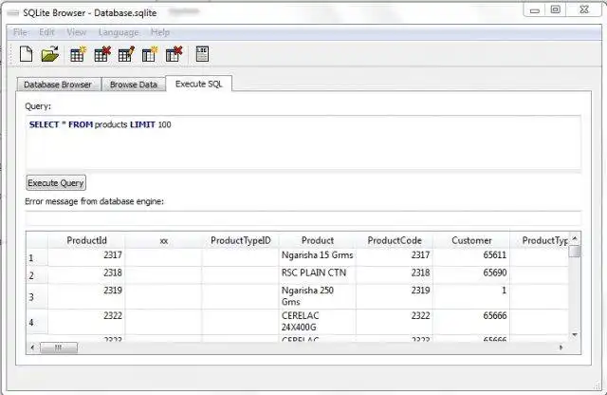
Task: Click the vertical scrollbar down arrow
Action: pos(575,335)
